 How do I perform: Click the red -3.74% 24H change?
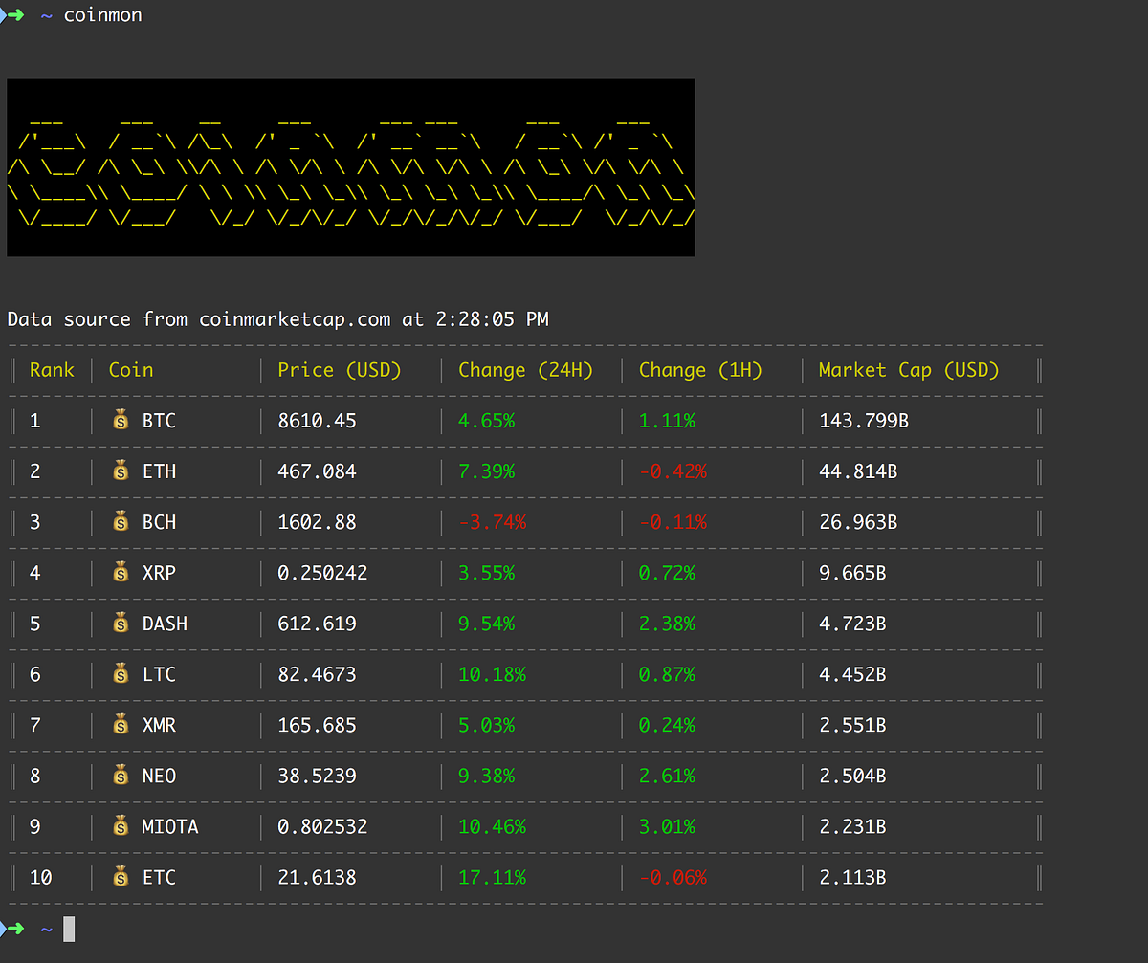point(492,522)
